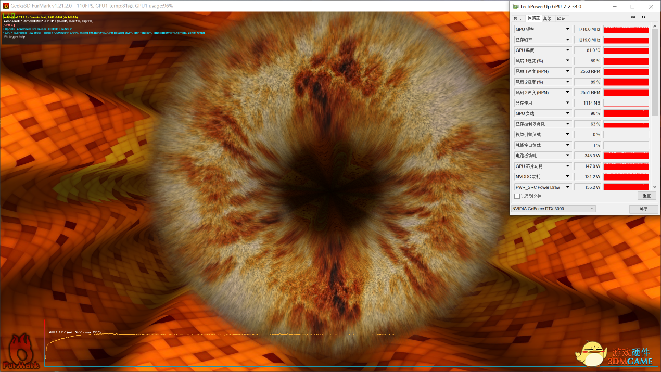Expand the GPU 芯片功耗 sensor dropdown
Image resolution: width=661 pixels, height=372 pixels.
(x=568, y=166)
